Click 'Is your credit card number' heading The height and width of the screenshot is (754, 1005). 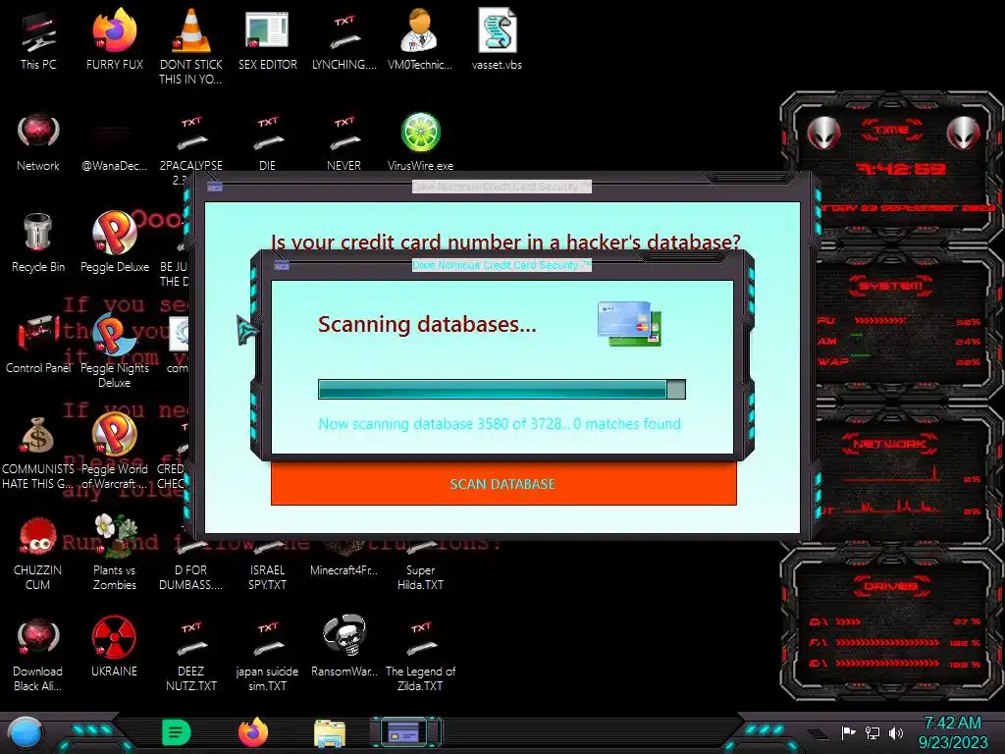coord(505,242)
